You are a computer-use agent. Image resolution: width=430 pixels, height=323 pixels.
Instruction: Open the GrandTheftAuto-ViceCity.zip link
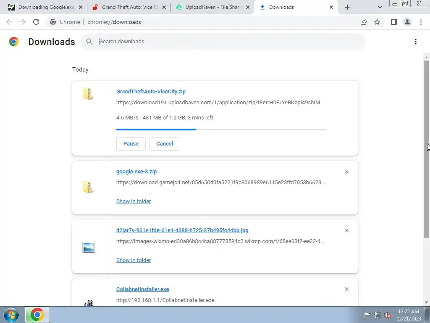151,91
